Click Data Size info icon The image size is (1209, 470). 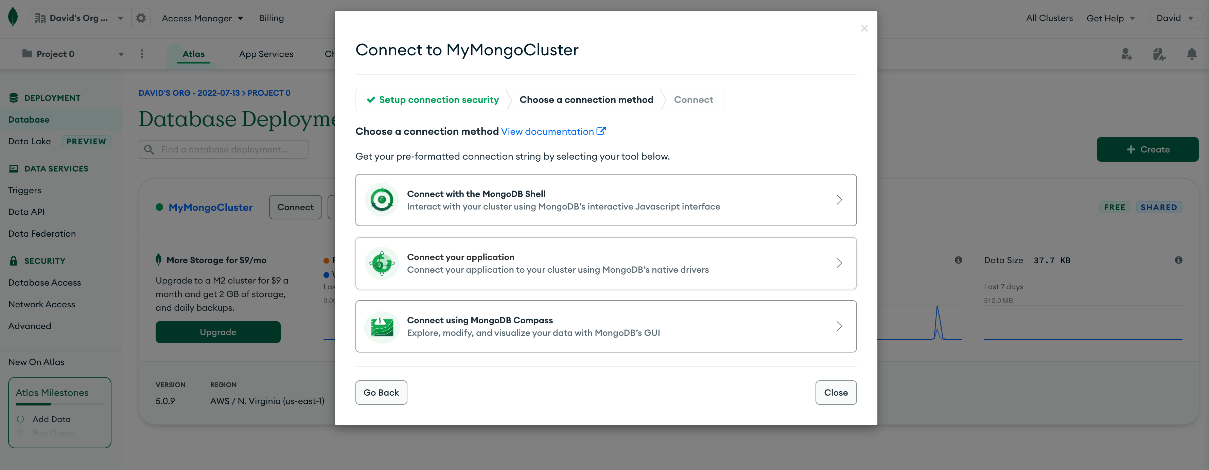1178,260
